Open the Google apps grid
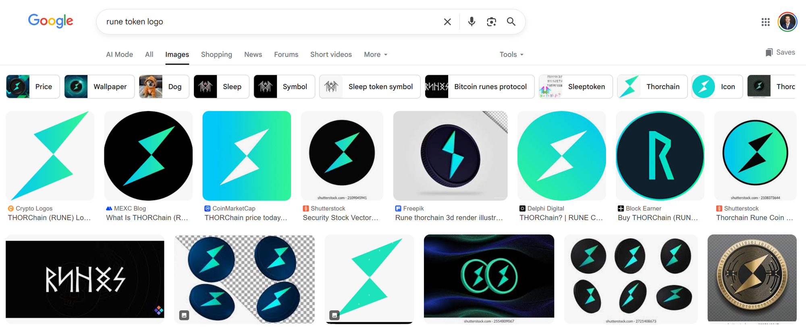 click(x=765, y=22)
